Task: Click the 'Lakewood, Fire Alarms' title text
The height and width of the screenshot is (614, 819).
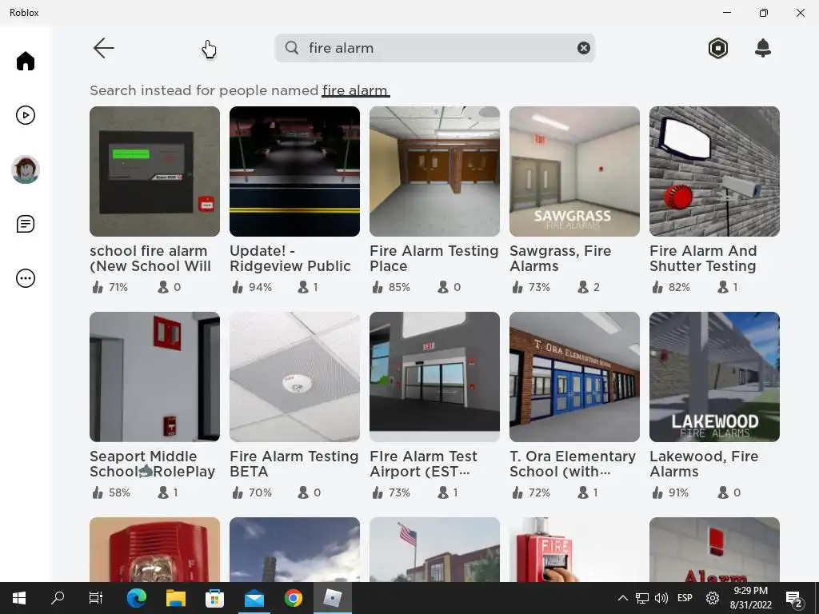Action: (704, 464)
